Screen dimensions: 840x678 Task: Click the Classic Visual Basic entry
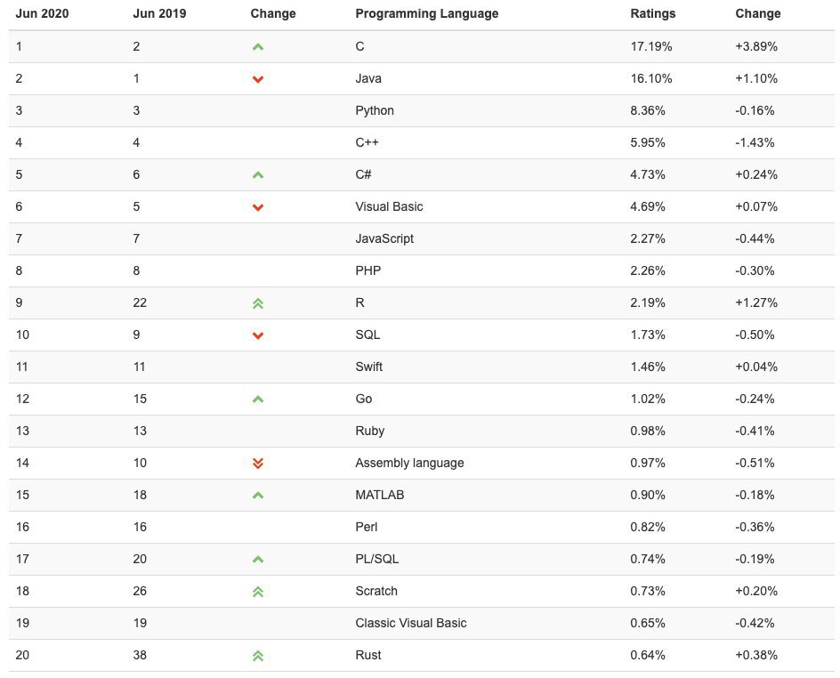tap(410, 623)
